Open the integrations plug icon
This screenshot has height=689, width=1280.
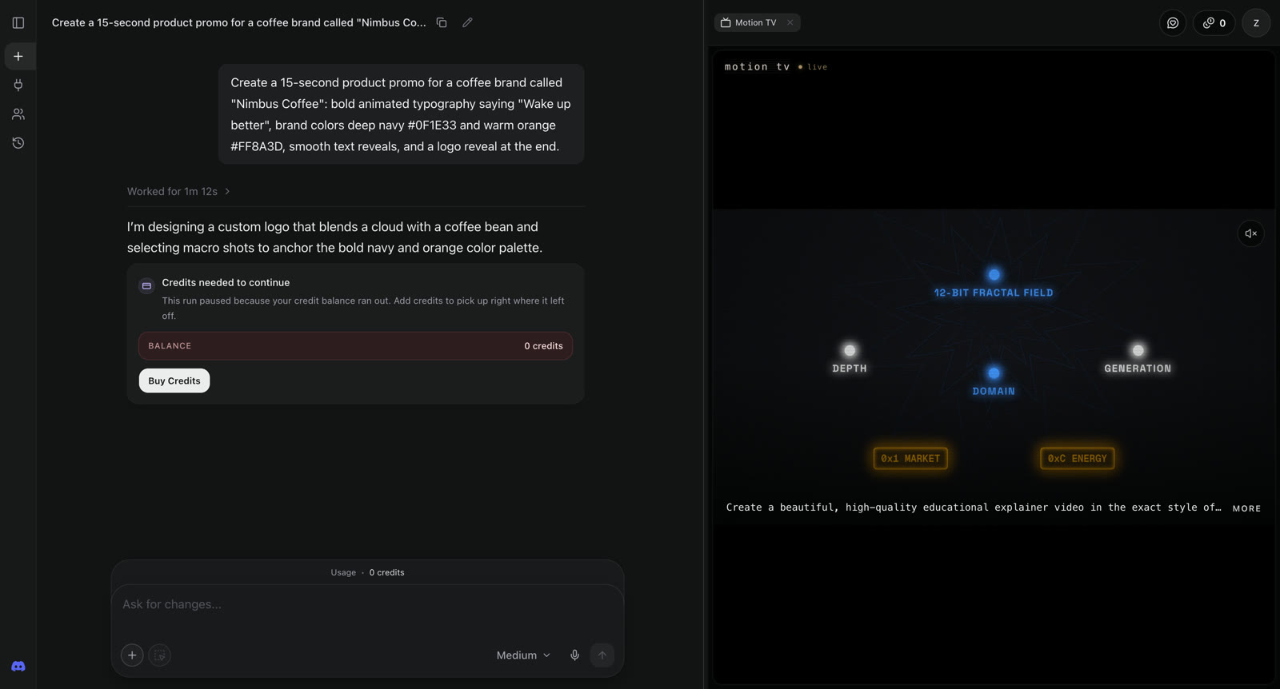click(x=18, y=85)
